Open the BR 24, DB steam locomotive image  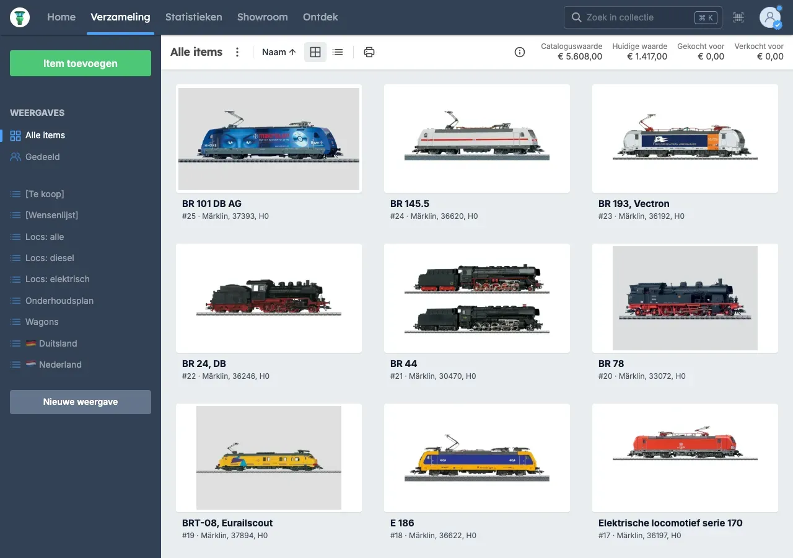(x=269, y=298)
